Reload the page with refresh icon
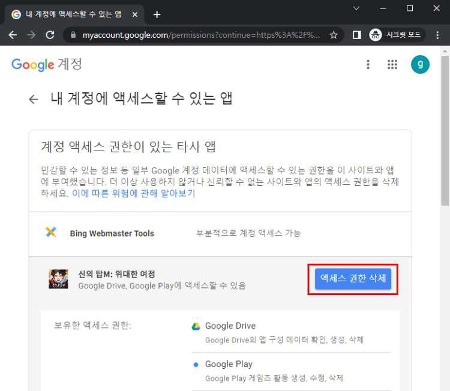This screenshot has height=391, width=450. click(50, 35)
